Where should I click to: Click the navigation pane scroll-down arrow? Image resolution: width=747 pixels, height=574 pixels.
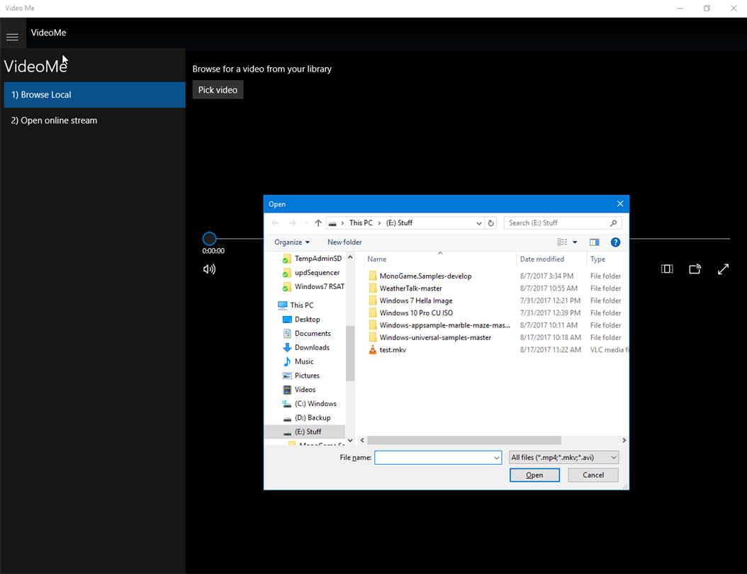pyautogui.click(x=350, y=440)
